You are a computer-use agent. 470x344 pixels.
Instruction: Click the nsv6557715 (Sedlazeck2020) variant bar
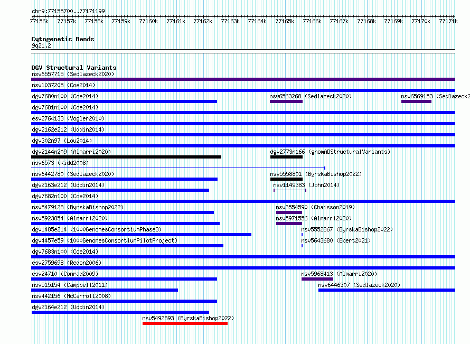[243, 79]
